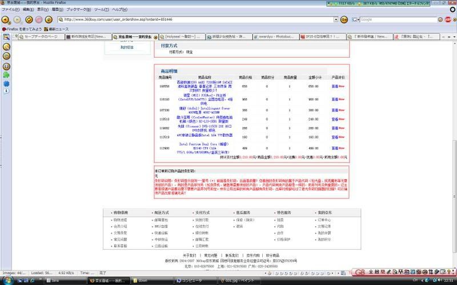Open product link for item 119082
Image resolution: width=457 pixels, height=285 pixels.
pos(205,128)
